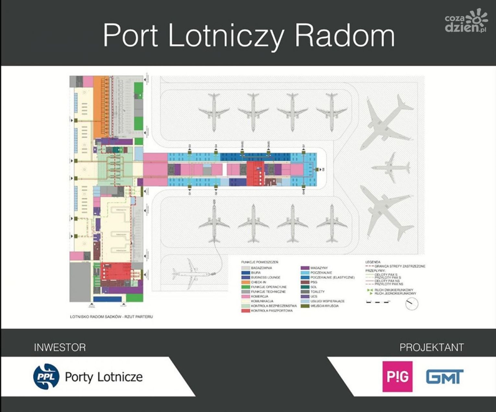496x412 pixels.
Task: Click the red Kontrola Paszportowa legend swatch
Action: [246, 311]
